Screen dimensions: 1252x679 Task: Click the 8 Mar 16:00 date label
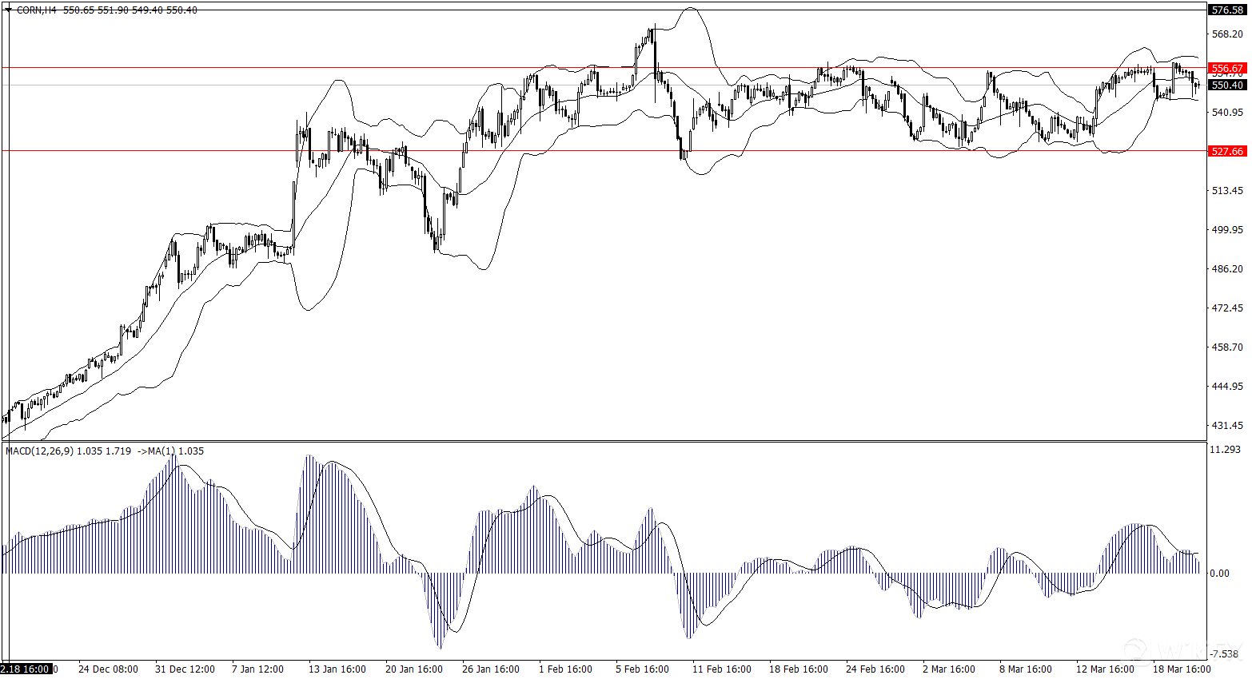click(x=1026, y=669)
